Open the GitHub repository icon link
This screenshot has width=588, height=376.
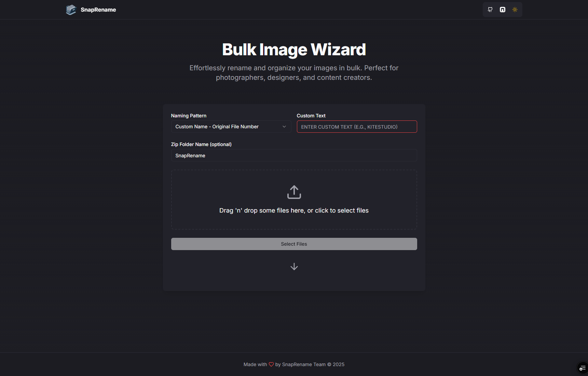click(x=490, y=10)
